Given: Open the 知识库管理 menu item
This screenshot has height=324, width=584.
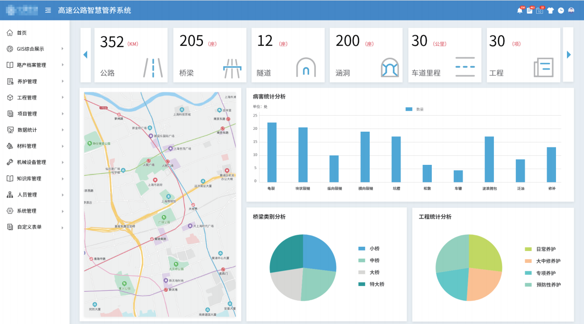Looking at the screenshot, I should pos(29,179).
